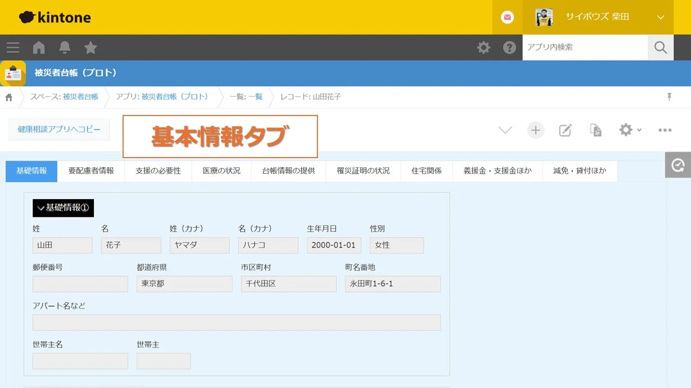691x388 pixels.
Task: Switch to the 要配慮者情報 tab
Action: click(92, 171)
